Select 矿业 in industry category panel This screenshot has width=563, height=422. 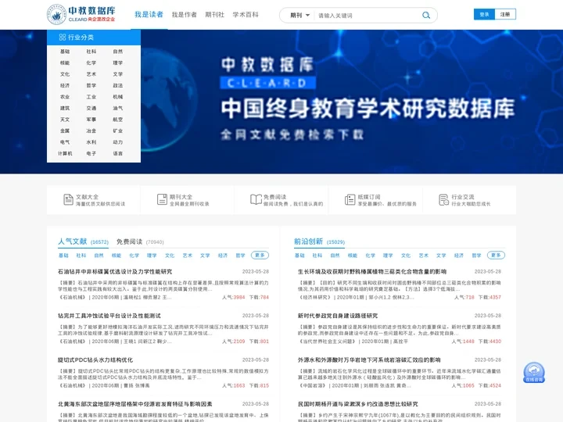pos(118,131)
